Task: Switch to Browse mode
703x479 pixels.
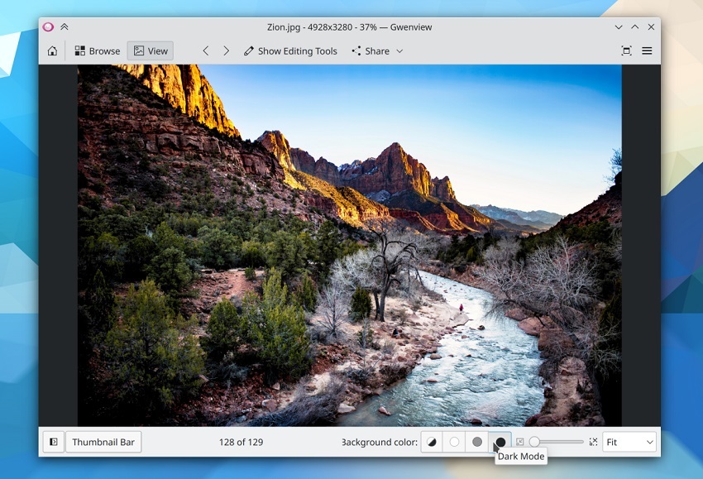Action: (x=97, y=51)
